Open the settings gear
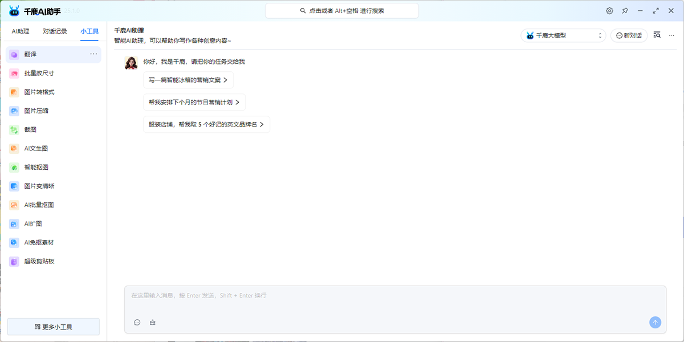The image size is (684, 342). pos(609,10)
